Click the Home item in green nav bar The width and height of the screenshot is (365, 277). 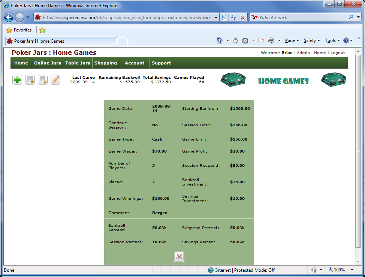(21, 63)
